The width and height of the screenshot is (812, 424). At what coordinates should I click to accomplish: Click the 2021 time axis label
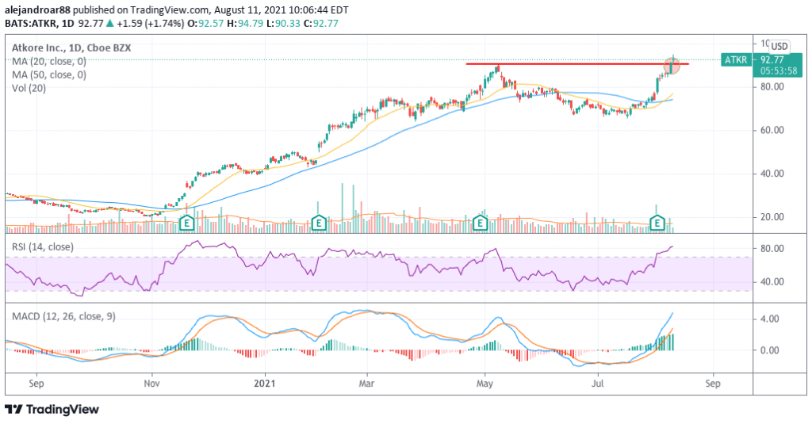click(x=265, y=384)
